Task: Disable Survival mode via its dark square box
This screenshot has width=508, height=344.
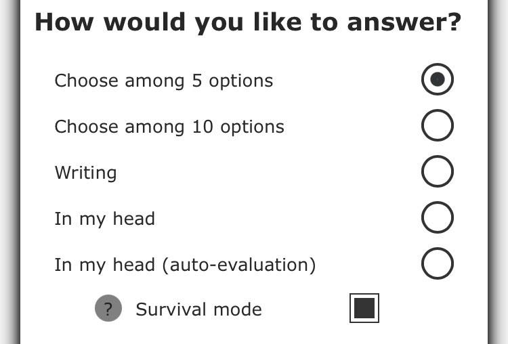Action: click(364, 308)
